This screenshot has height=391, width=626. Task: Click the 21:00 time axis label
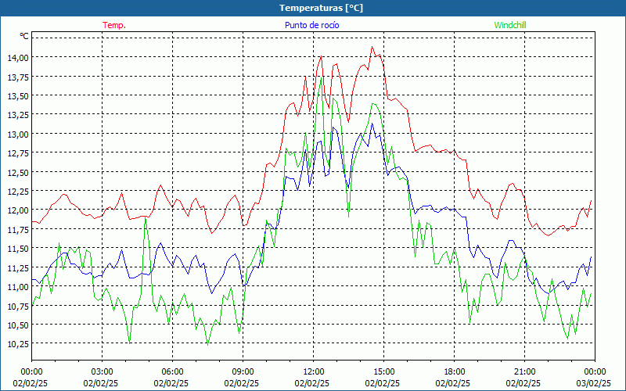point(524,371)
